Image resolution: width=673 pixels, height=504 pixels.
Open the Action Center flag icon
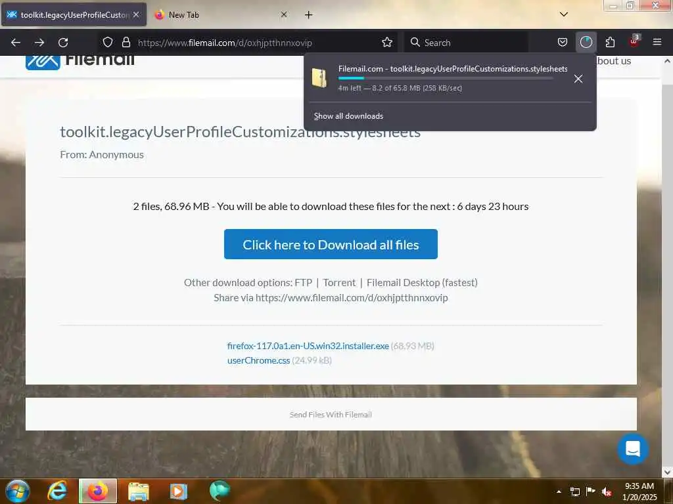click(x=591, y=491)
